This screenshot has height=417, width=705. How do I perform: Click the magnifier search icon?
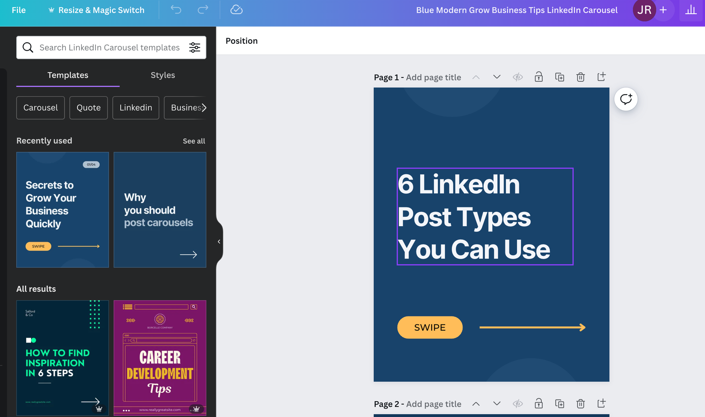pos(28,48)
